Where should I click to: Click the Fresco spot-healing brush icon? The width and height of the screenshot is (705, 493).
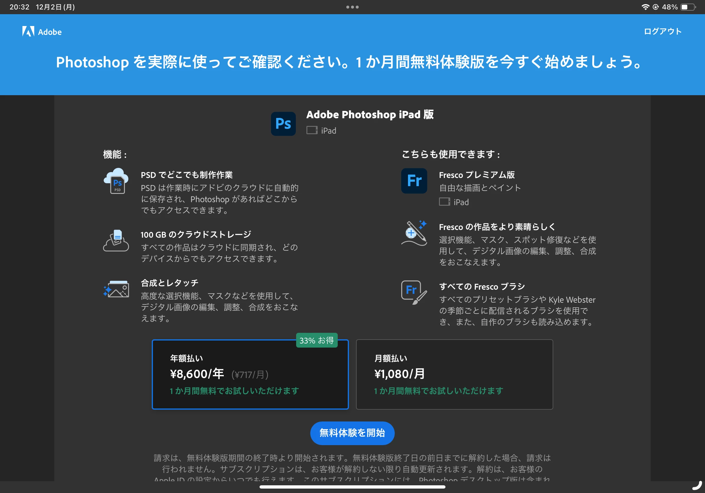414,233
